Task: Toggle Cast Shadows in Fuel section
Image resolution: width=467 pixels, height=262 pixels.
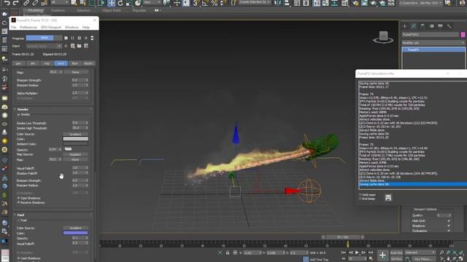Action: click(x=18, y=258)
